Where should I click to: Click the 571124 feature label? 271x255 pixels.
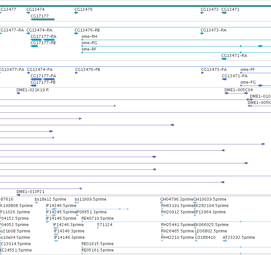coord(105,225)
